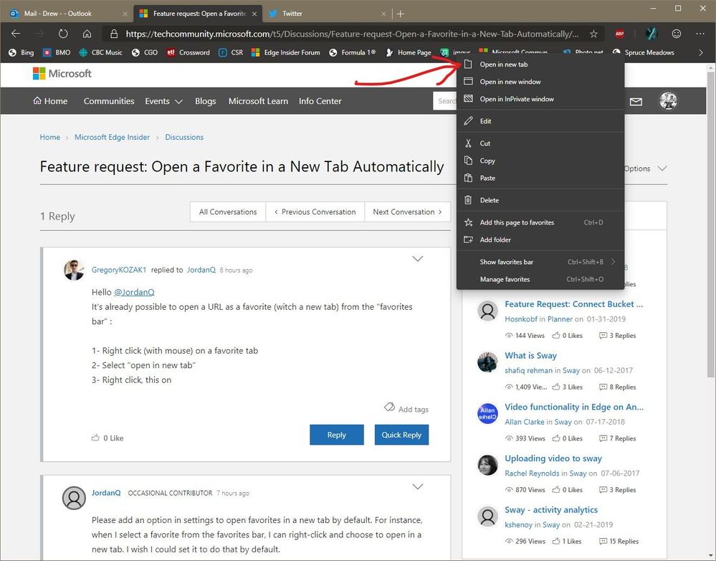Open the Home Page favorite
Screen dimensions: 716x561
409,52
